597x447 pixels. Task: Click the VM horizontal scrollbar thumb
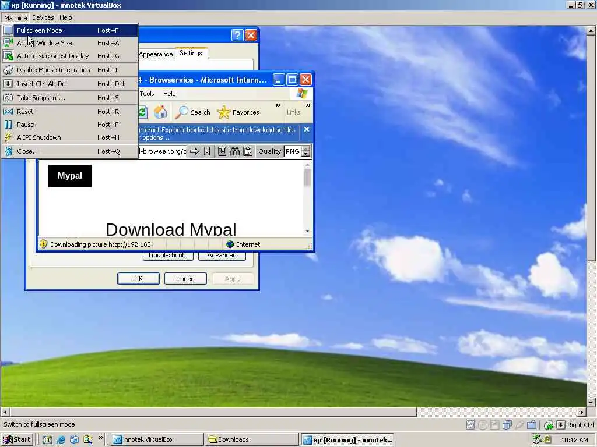[213, 412]
